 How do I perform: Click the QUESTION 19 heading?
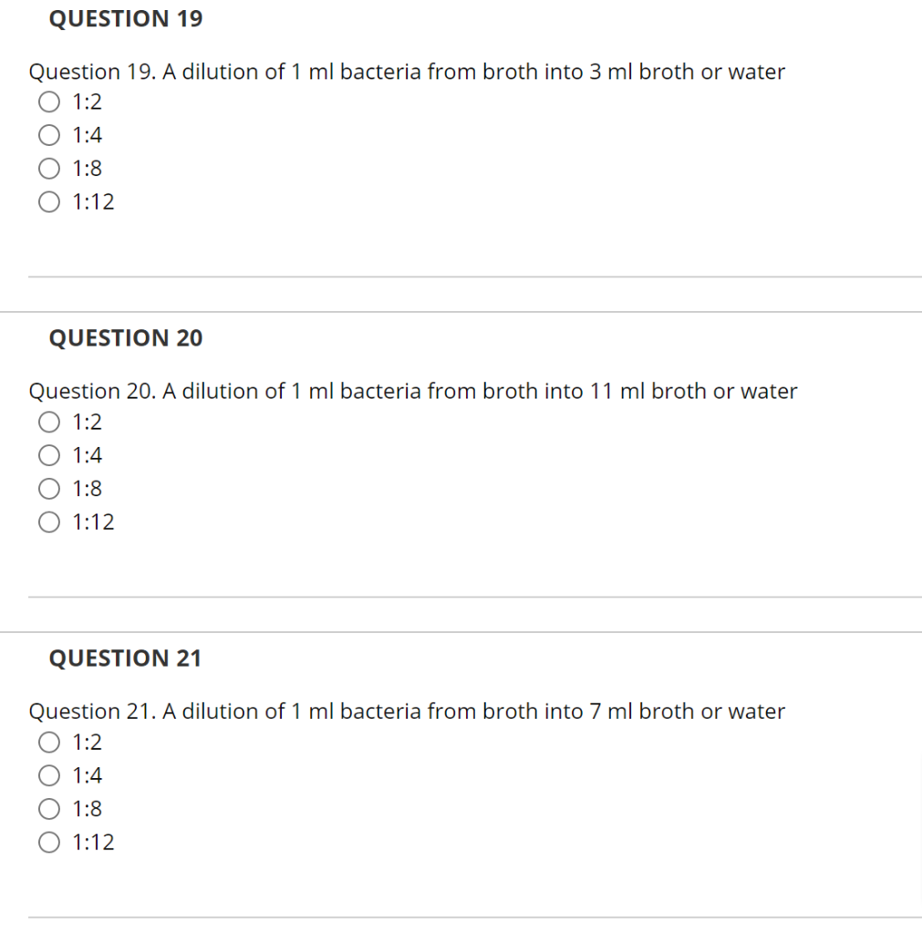pos(125,18)
